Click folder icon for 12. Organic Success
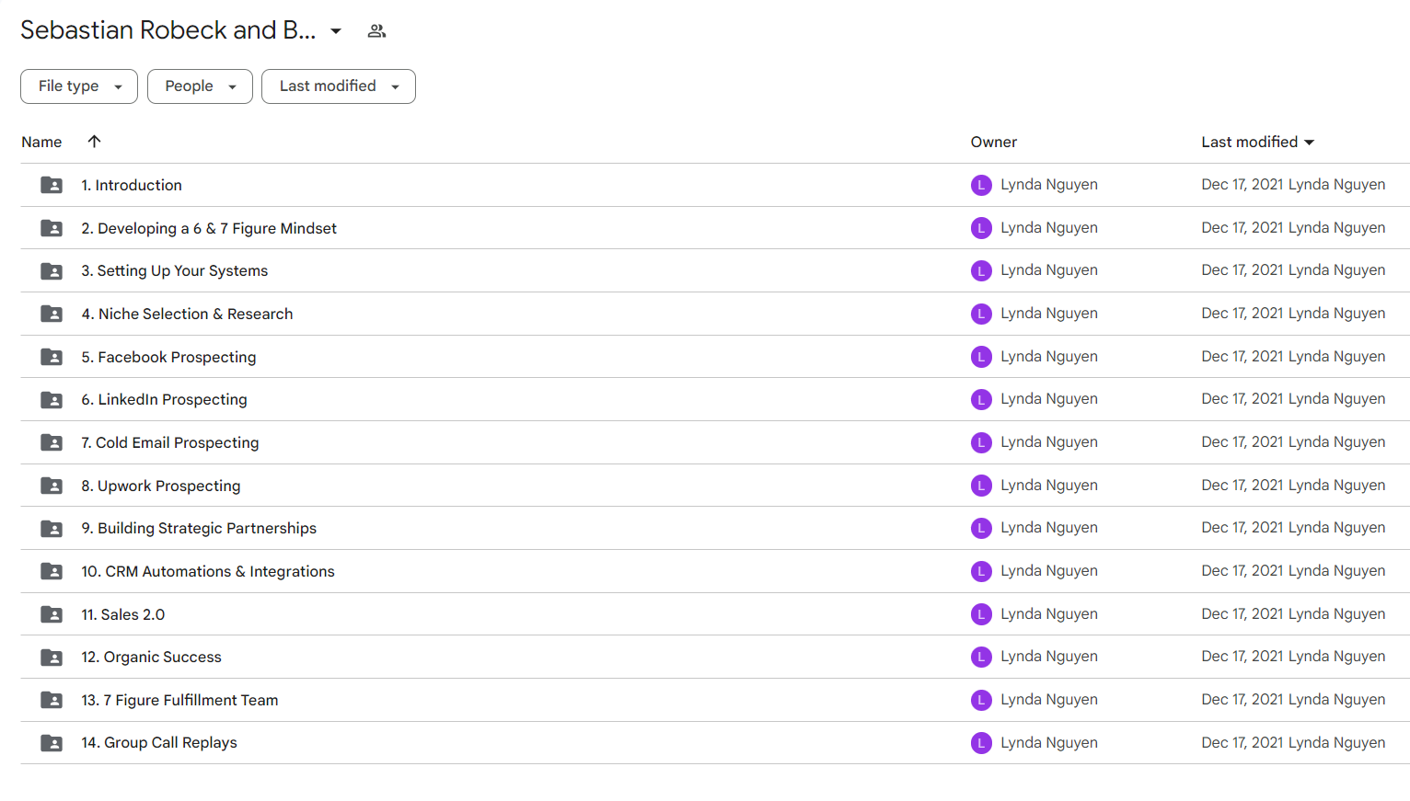 (52, 658)
